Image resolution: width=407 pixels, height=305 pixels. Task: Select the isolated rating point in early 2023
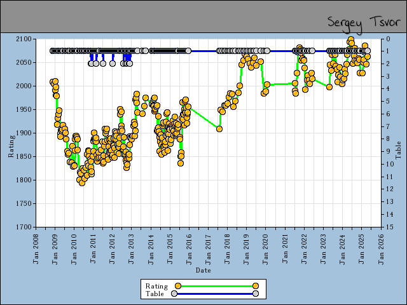pyautogui.click(x=329, y=87)
